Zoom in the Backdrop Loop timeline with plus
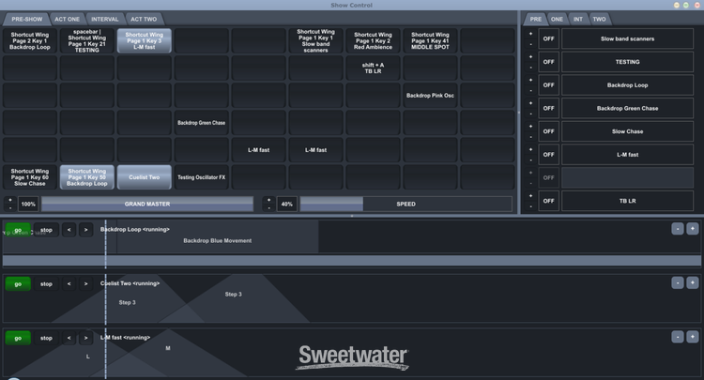This screenshot has height=380, width=704. [x=693, y=229]
